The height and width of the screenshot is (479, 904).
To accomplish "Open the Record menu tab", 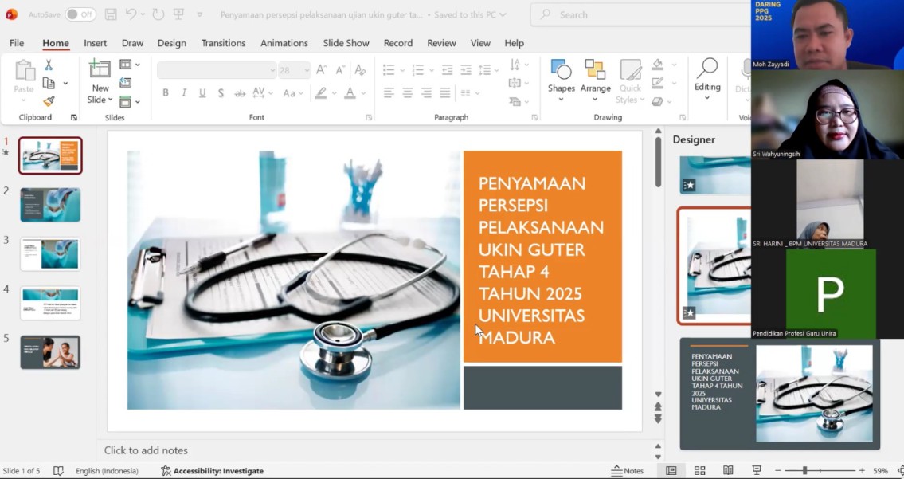I will (x=397, y=42).
